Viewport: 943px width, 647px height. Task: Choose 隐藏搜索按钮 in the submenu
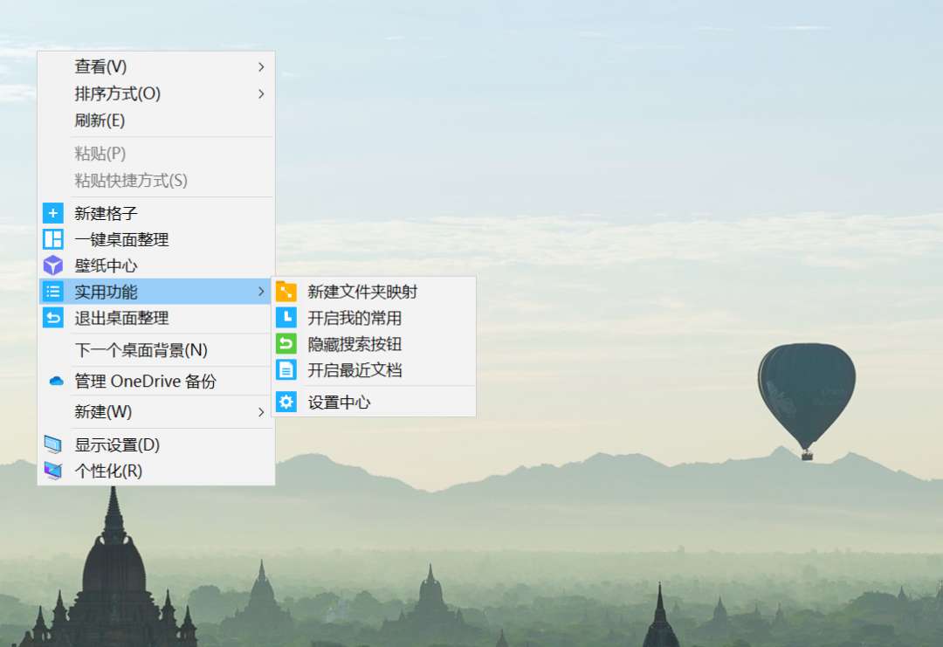(x=374, y=344)
